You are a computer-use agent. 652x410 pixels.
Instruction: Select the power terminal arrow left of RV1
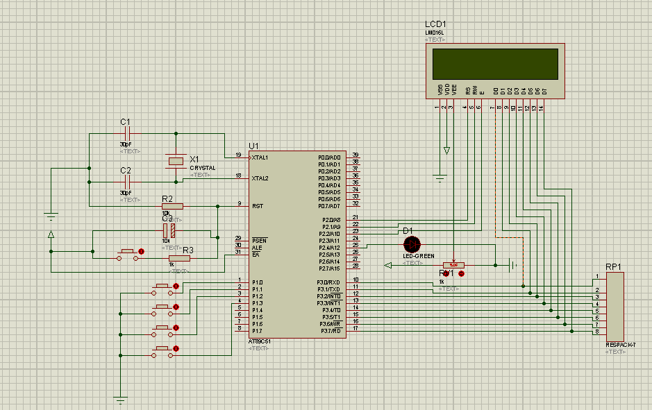tap(388, 265)
